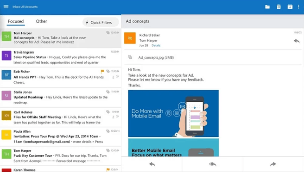Open Updated Roadmap email
The width and height of the screenshot is (304, 172).
pos(61,98)
